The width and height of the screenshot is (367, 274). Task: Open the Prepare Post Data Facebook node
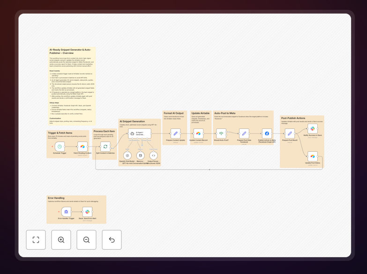click(x=244, y=133)
